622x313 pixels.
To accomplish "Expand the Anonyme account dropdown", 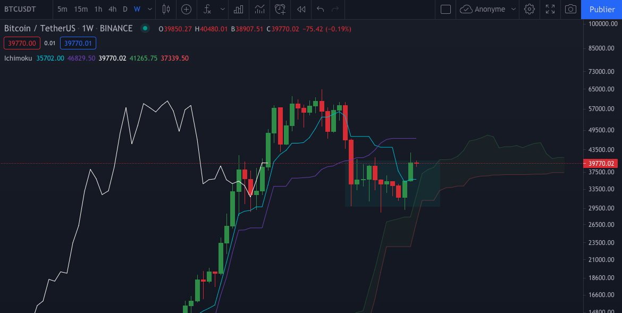I will pyautogui.click(x=512, y=9).
